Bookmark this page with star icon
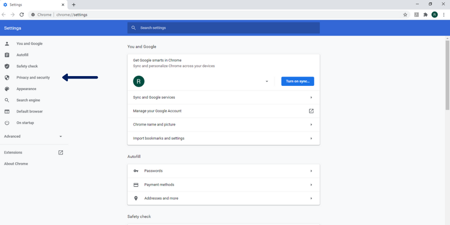This screenshot has height=225, width=450. coord(405,15)
